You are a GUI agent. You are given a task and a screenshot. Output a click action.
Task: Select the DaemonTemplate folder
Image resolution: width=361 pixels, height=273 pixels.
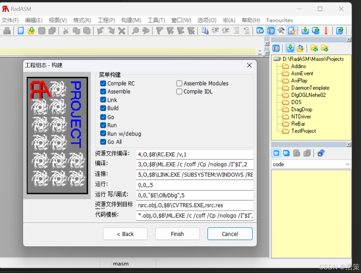pyautogui.click(x=310, y=88)
